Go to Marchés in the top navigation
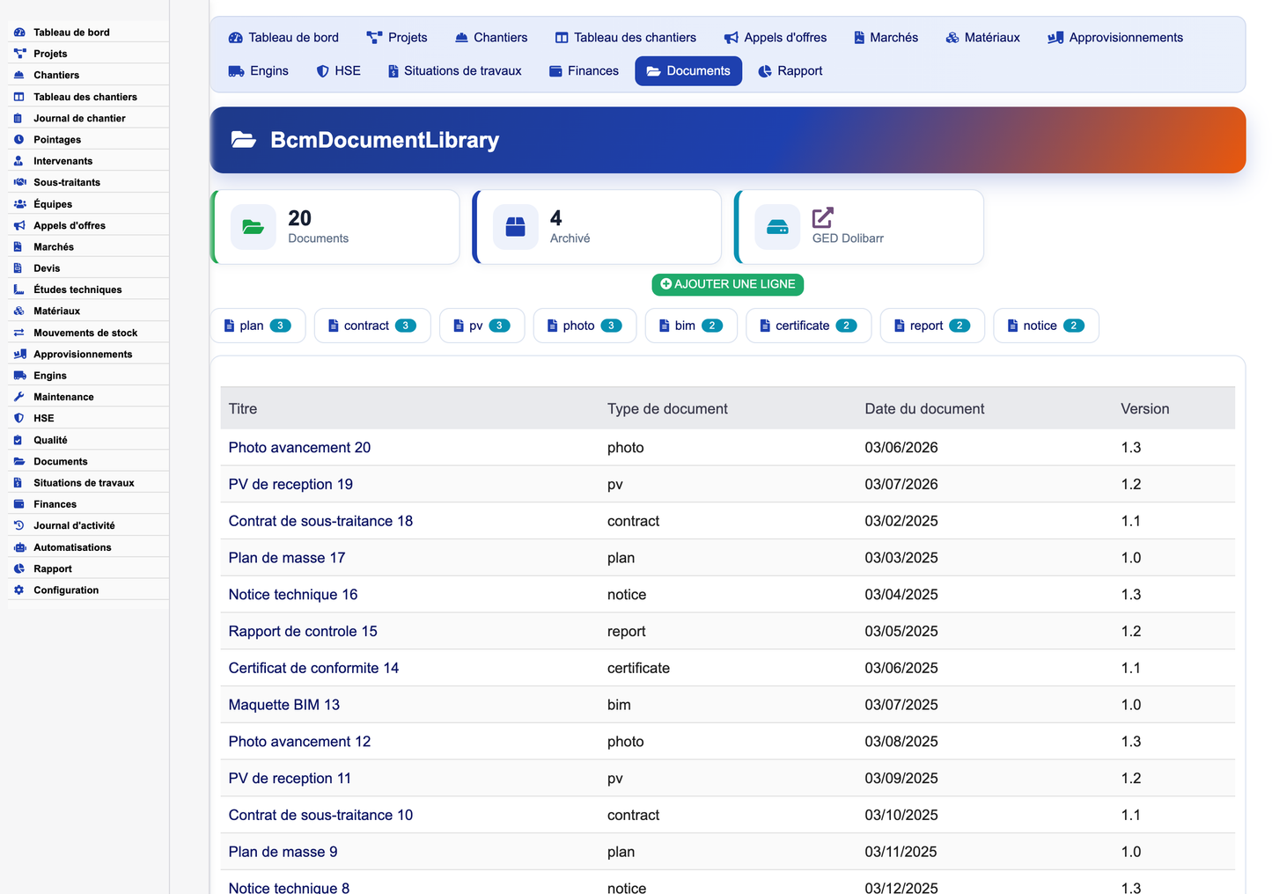Screen dimensions: 1272x894 [x=886, y=38]
